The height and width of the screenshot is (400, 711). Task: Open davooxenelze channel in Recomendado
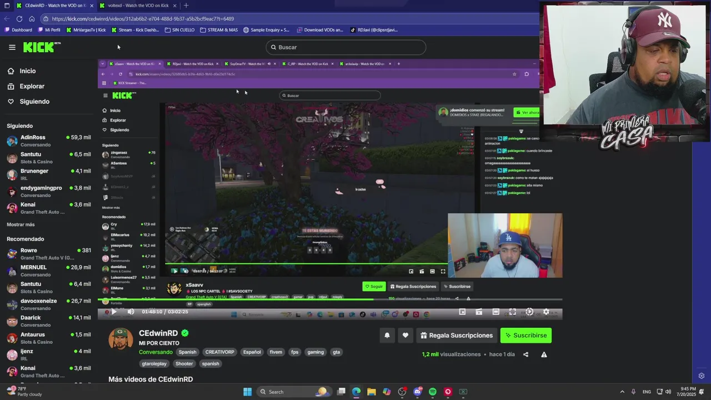[x=49, y=304]
